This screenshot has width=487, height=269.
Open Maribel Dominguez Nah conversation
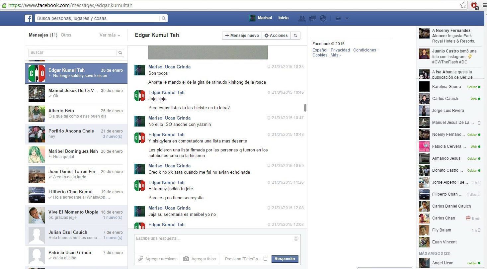[x=76, y=154]
